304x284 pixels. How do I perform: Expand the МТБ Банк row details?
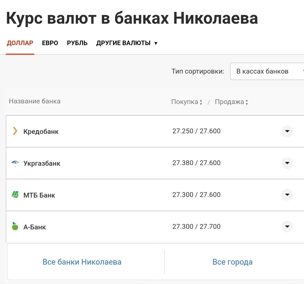click(287, 195)
